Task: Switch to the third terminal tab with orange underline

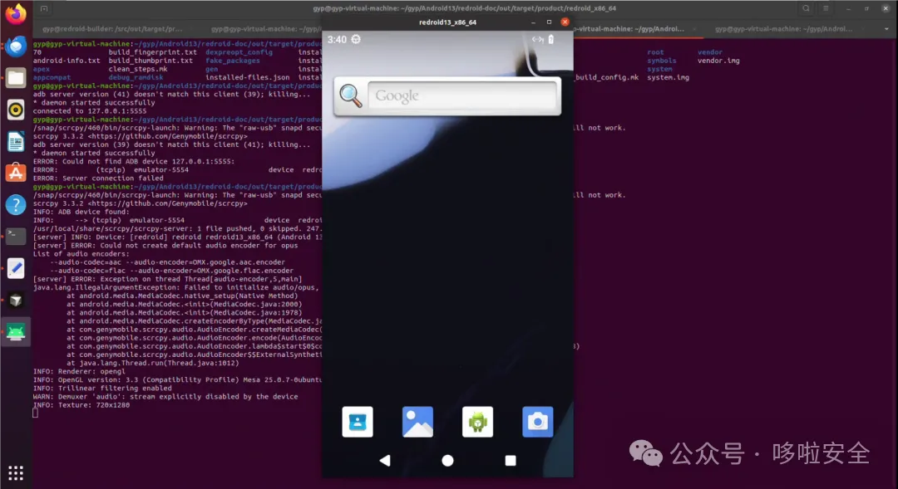Action: 635,28
